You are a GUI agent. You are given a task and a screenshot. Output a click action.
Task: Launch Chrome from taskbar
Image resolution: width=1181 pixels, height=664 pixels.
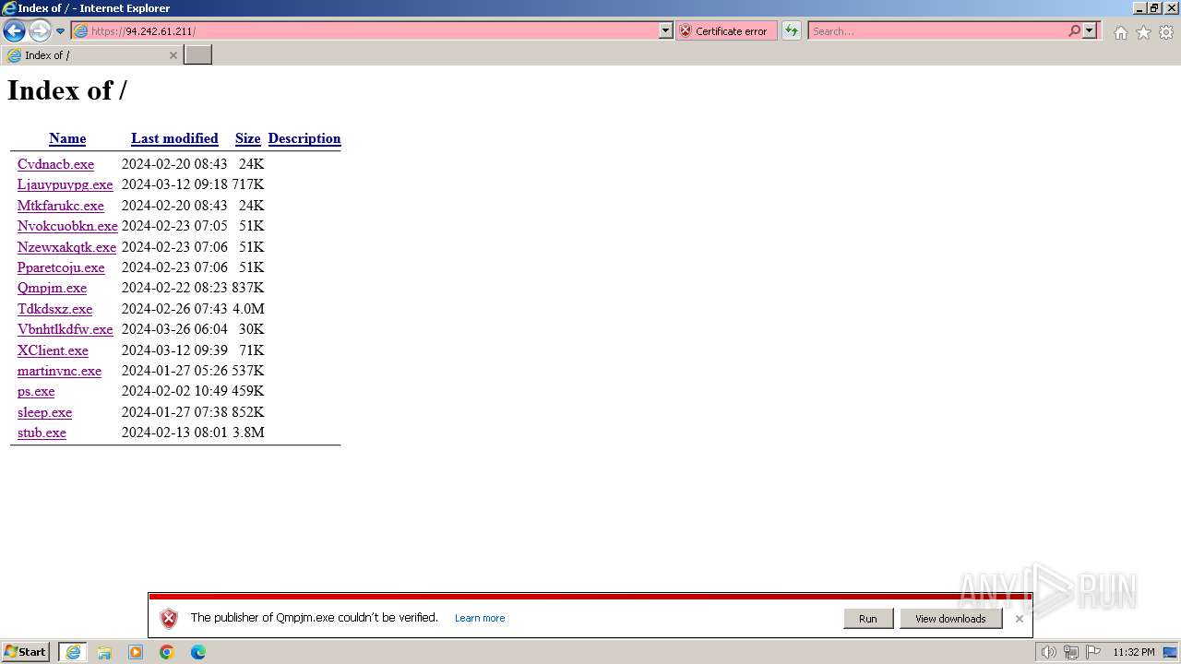point(167,652)
